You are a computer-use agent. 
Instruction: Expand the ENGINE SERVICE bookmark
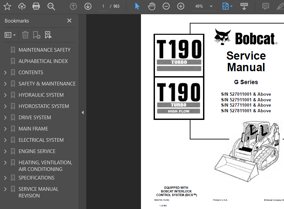tap(5, 151)
